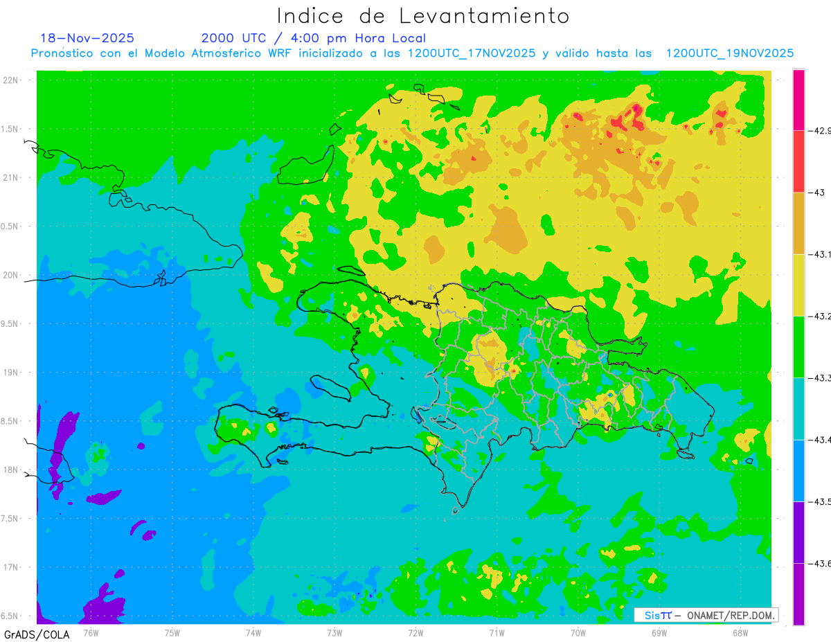Viewport: 831px width, 642px height.
Task: Pick the light blue colorbar segment
Action: point(798,470)
